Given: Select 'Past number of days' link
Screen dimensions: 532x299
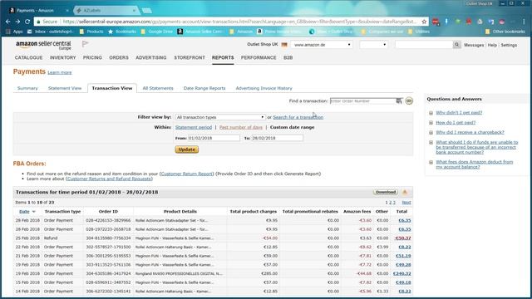Looking at the screenshot, I should pyautogui.click(x=240, y=127).
